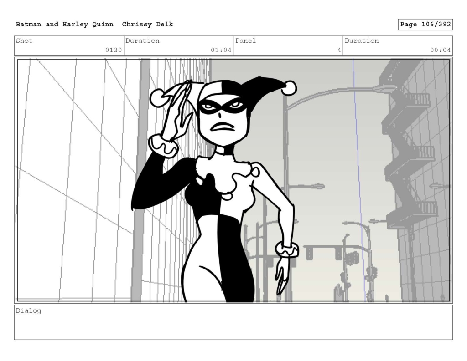Click the 'Panel' field label
Viewport: 467px width, 361px height.
(246, 41)
